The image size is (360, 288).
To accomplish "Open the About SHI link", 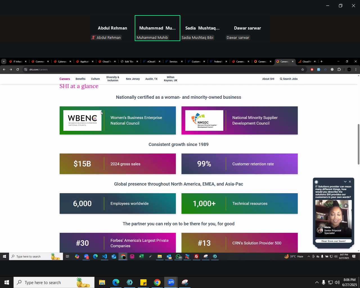I will point(268,79).
